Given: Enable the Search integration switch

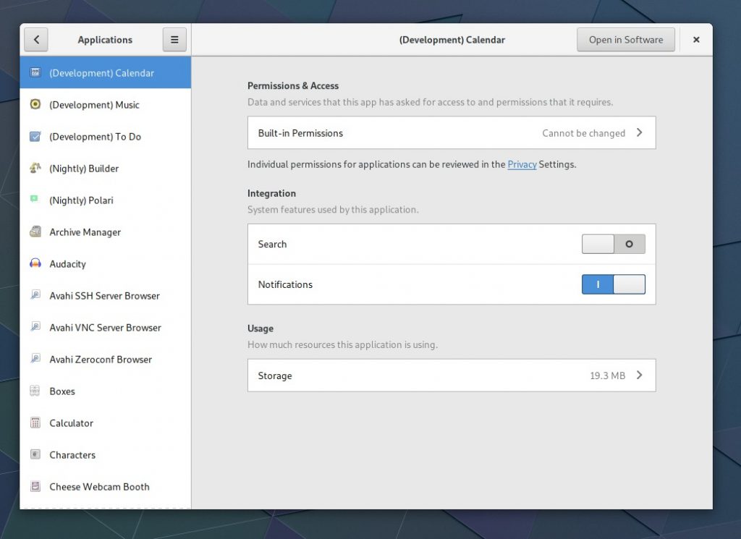Looking at the screenshot, I should [613, 245].
